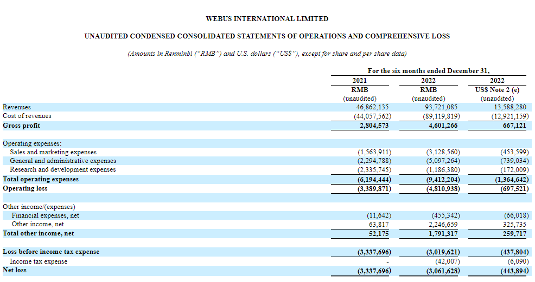Click the US$ Note 2 (e) column header
535x282 pixels.
[497, 89]
